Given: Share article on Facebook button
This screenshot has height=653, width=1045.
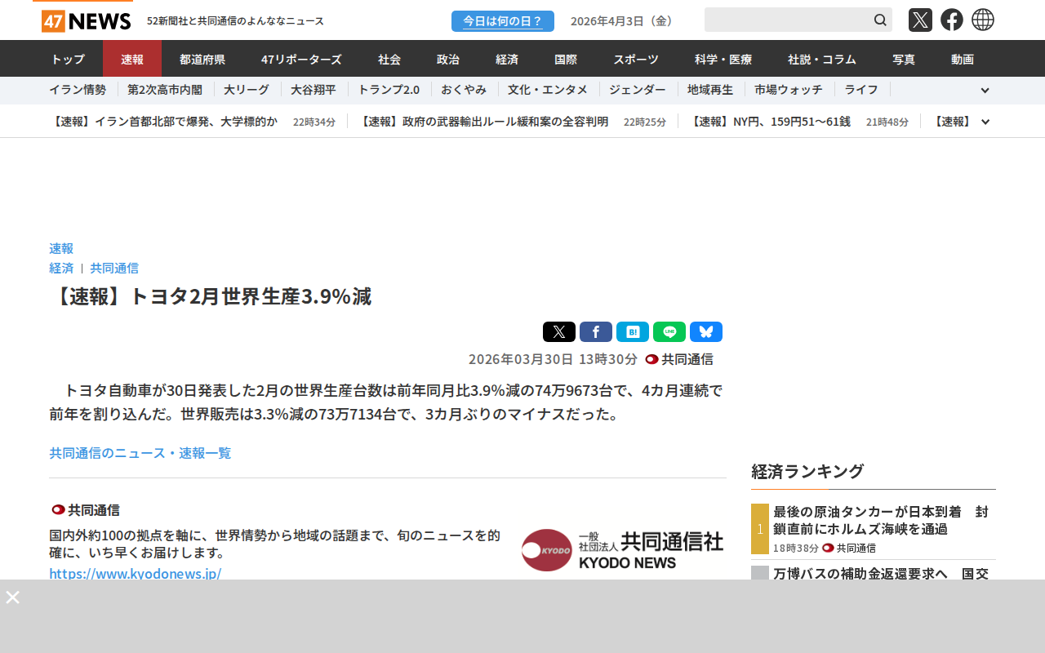Looking at the screenshot, I should tap(596, 332).
